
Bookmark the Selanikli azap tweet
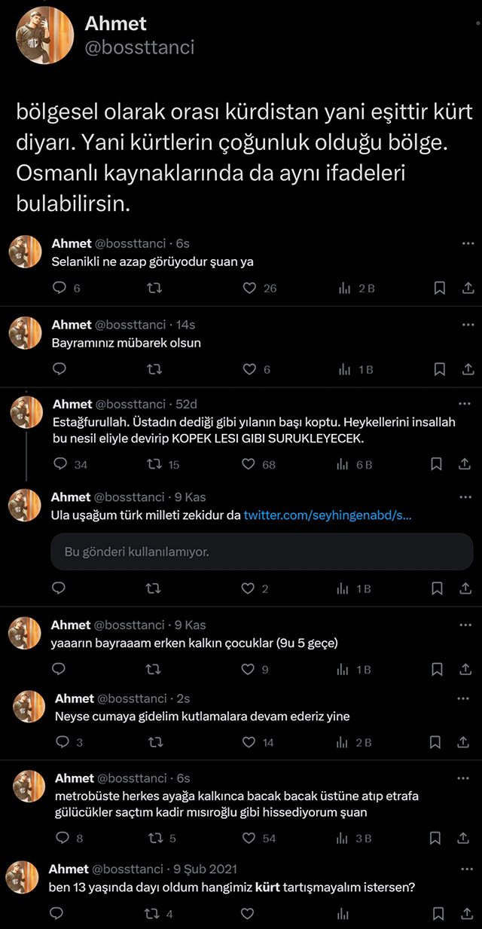pos(440,288)
